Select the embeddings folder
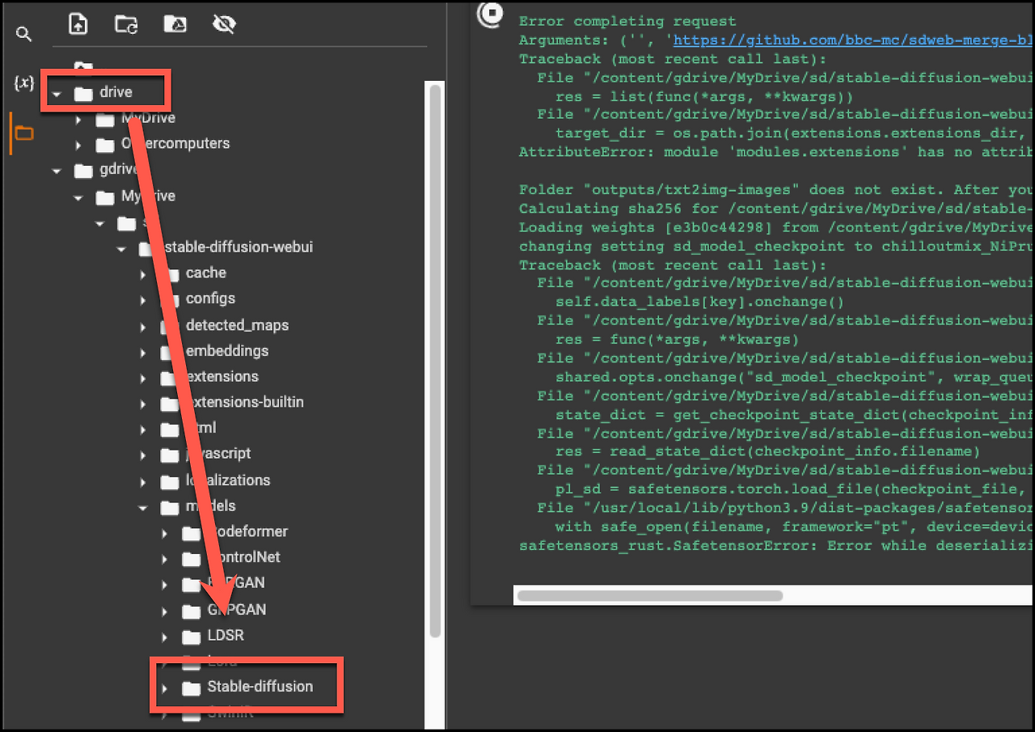 pyautogui.click(x=215, y=351)
